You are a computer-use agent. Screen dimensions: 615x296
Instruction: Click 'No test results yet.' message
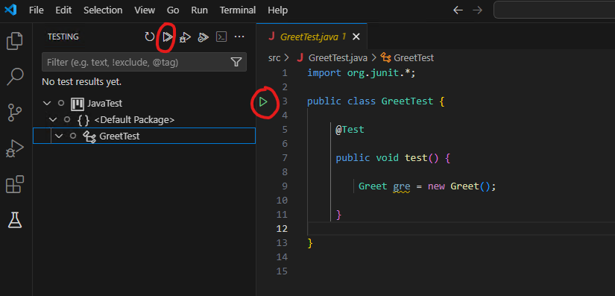[x=81, y=82]
